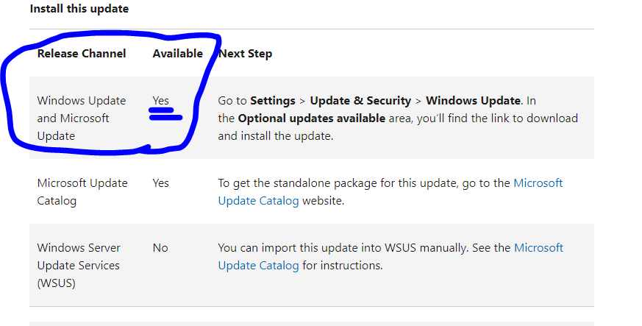Screen dimensions: 642x326
Task: Click the bold "Settings" text
Action: coord(273,101)
